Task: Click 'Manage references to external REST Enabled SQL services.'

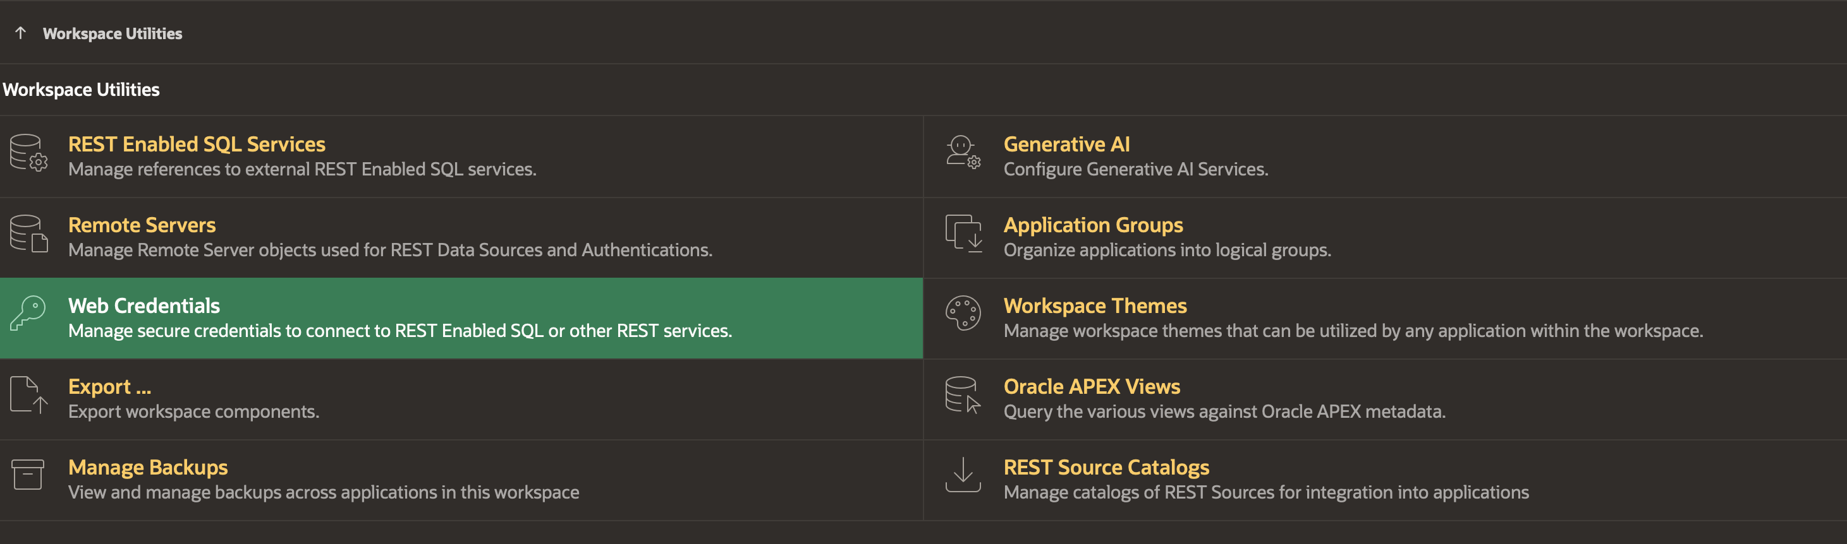Action: click(302, 169)
